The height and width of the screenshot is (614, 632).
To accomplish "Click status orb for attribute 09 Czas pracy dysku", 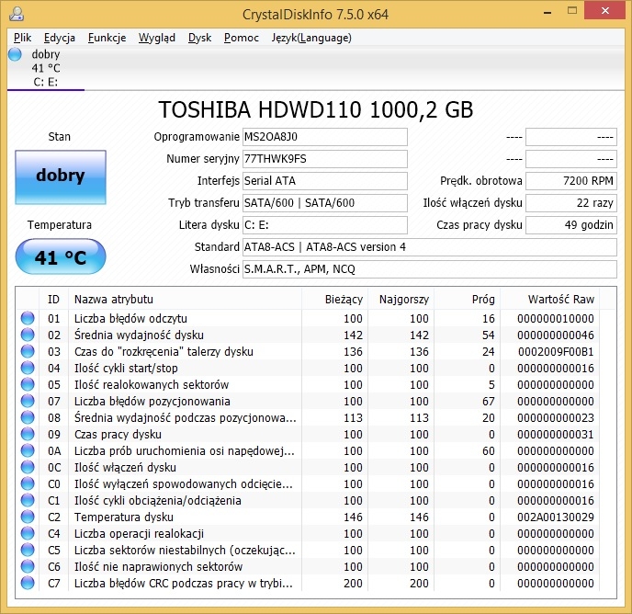I will 28,434.
